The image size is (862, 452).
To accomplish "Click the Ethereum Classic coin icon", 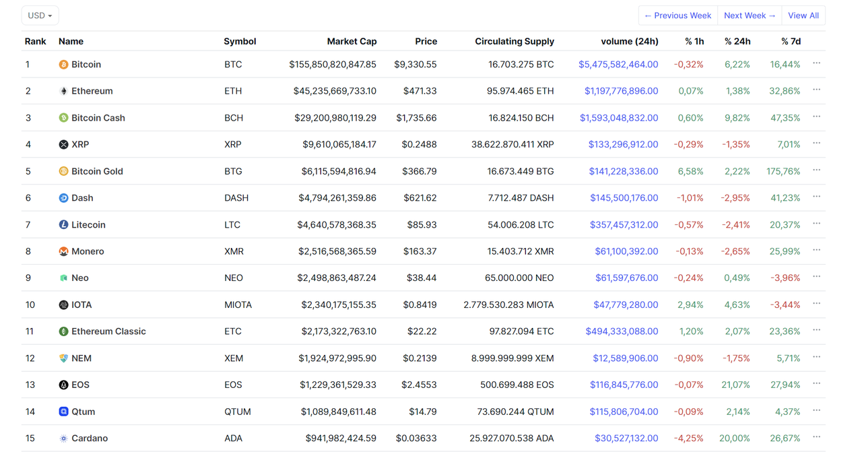I will tap(63, 331).
